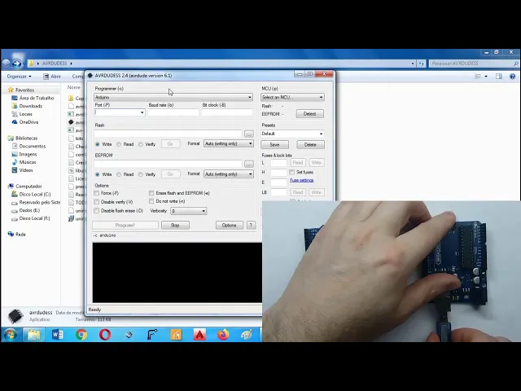Click the preset Save button
The image size is (521, 391).
pos(274,145)
